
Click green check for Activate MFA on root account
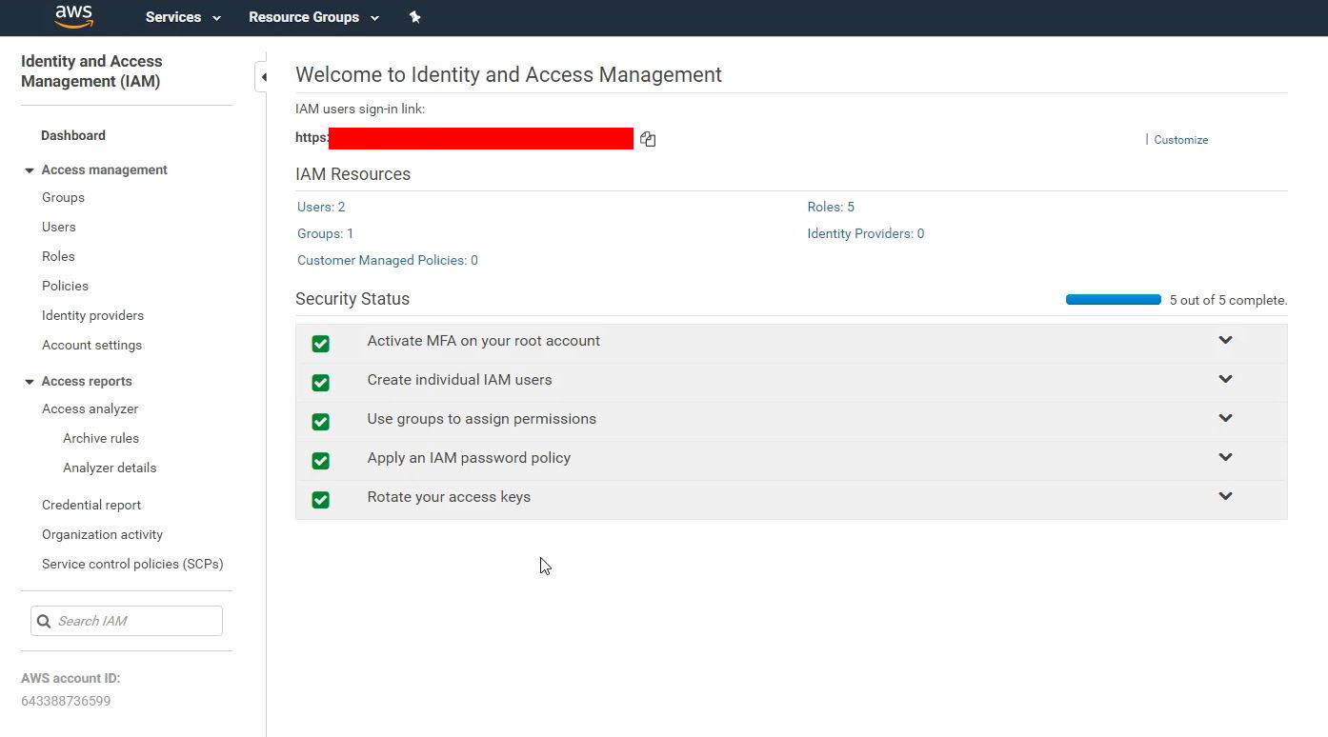[x=321, y=344]
